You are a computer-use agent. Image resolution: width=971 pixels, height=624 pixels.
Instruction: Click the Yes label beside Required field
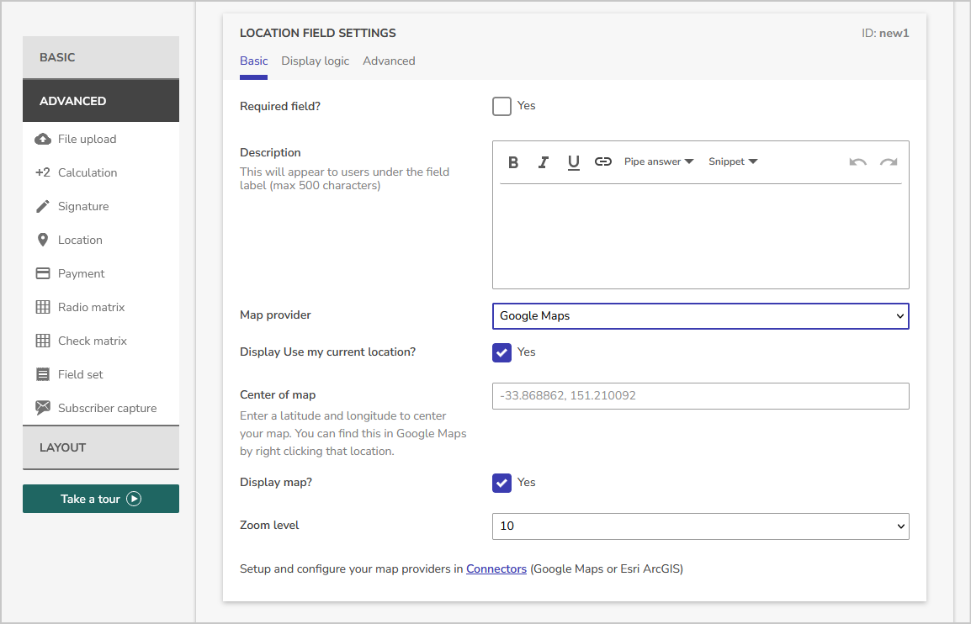click(527, 106)
